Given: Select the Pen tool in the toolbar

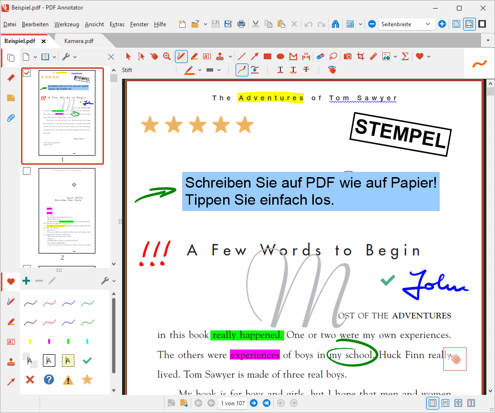Looking at the screenshot, I should (x=181, y=56).
